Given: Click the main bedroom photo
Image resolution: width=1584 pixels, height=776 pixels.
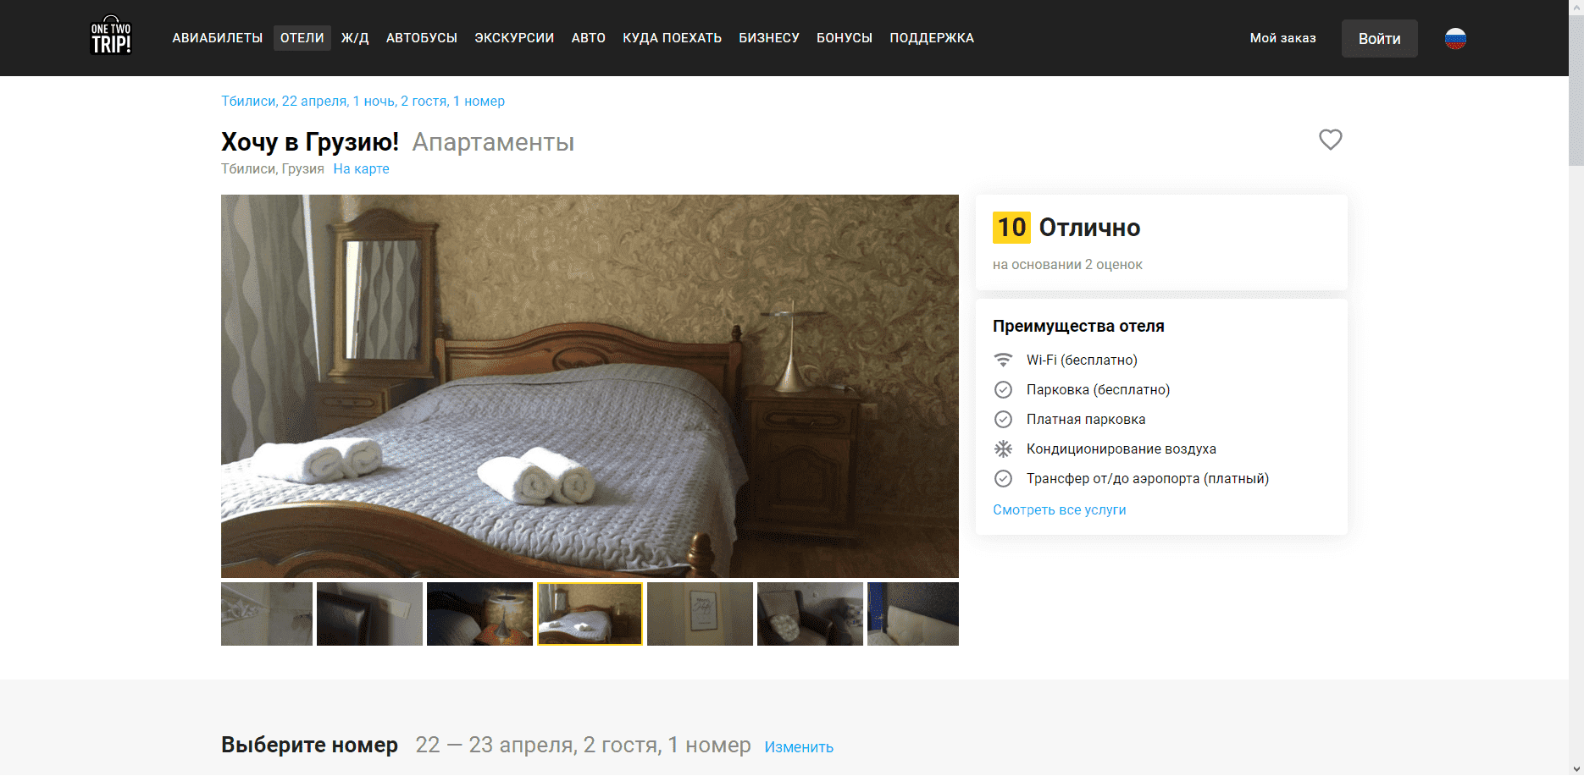Looking at the screenshot, I should pyautogui.click(x=590, y=386).
